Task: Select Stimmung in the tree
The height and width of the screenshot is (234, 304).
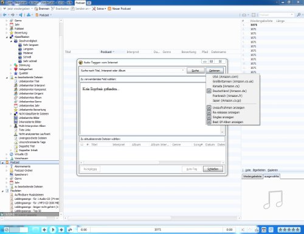Action: pyautogui.click(x=24, y=65)
